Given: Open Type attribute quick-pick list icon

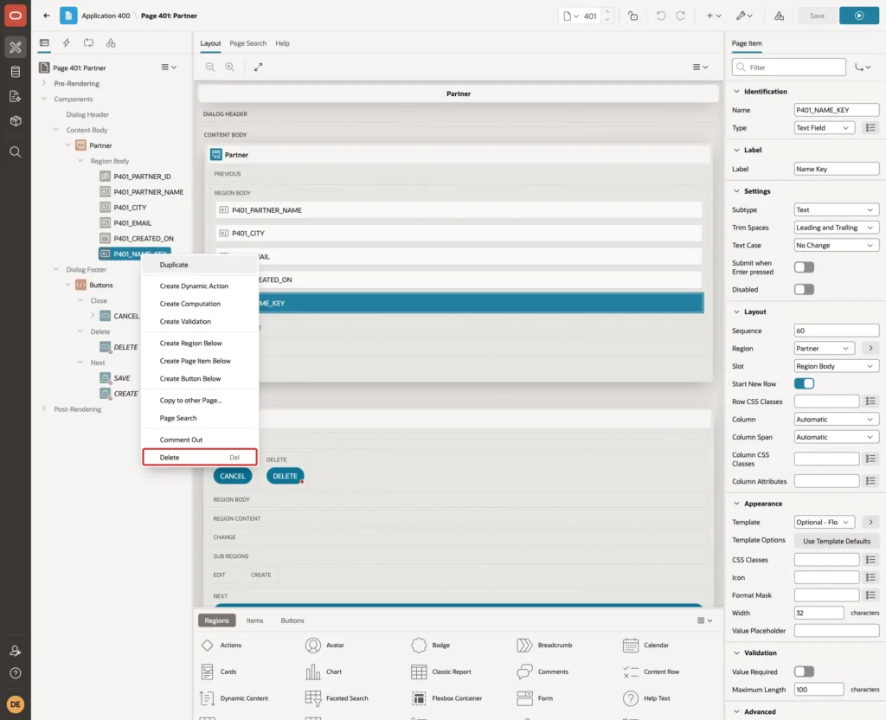Looking at the screenshot, I should coord(870,128).
